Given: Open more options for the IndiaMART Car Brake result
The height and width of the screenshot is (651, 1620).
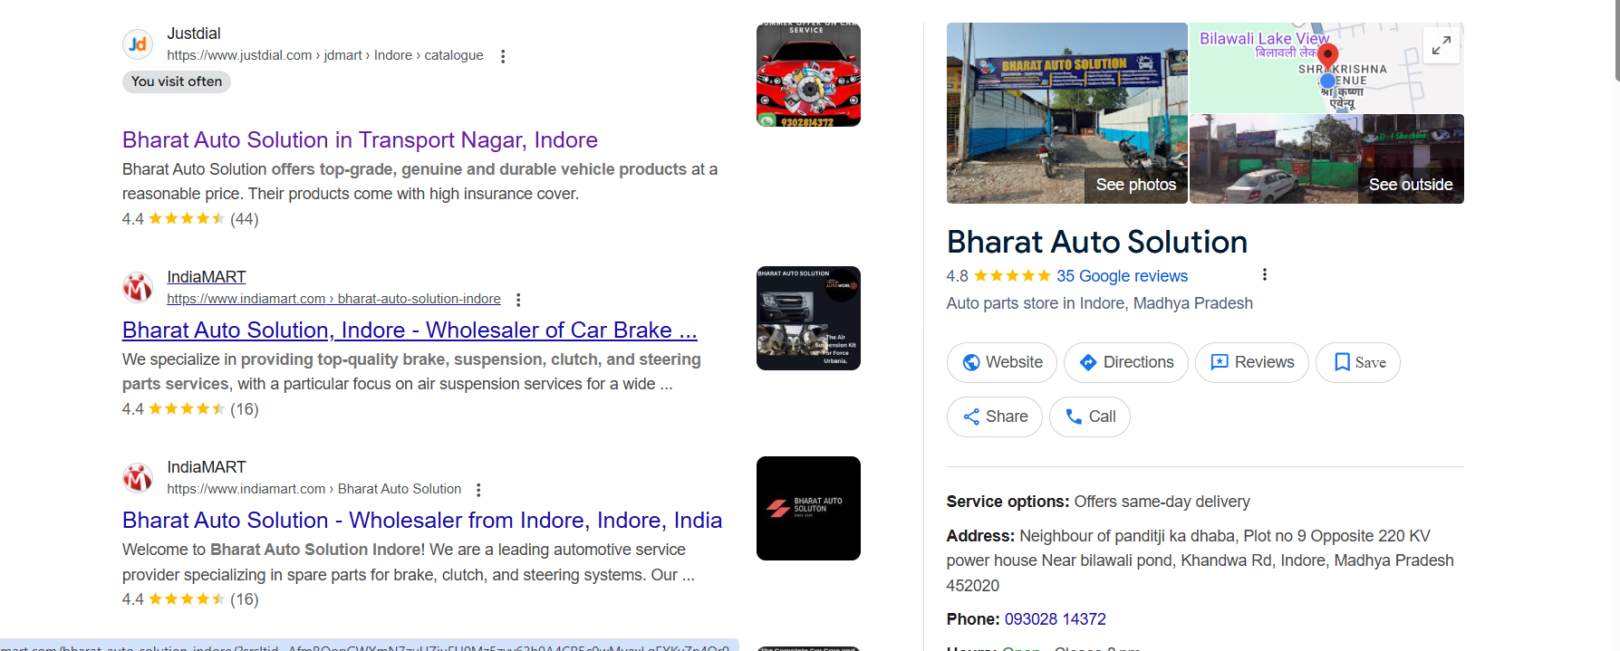Looking at the screenshot, I should (x=518, y=300).
